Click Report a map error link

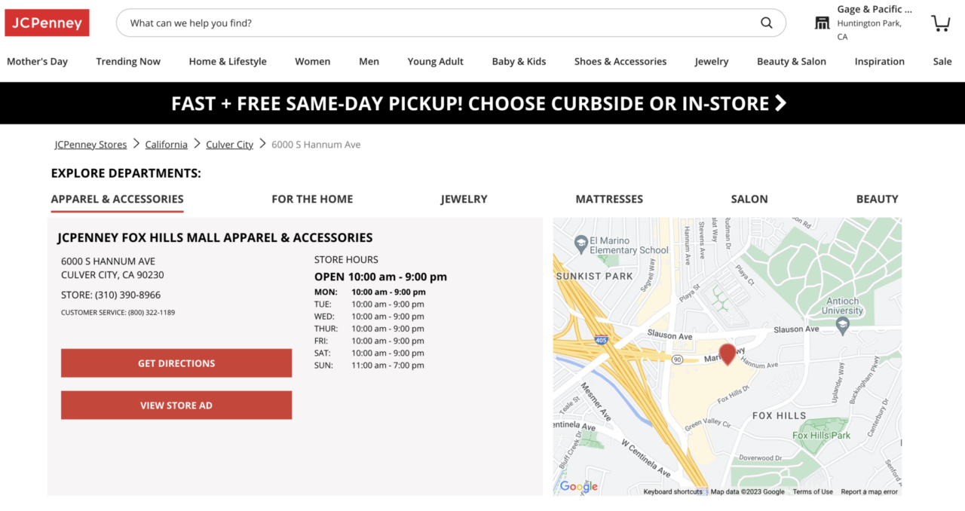[x=869, y=491]
